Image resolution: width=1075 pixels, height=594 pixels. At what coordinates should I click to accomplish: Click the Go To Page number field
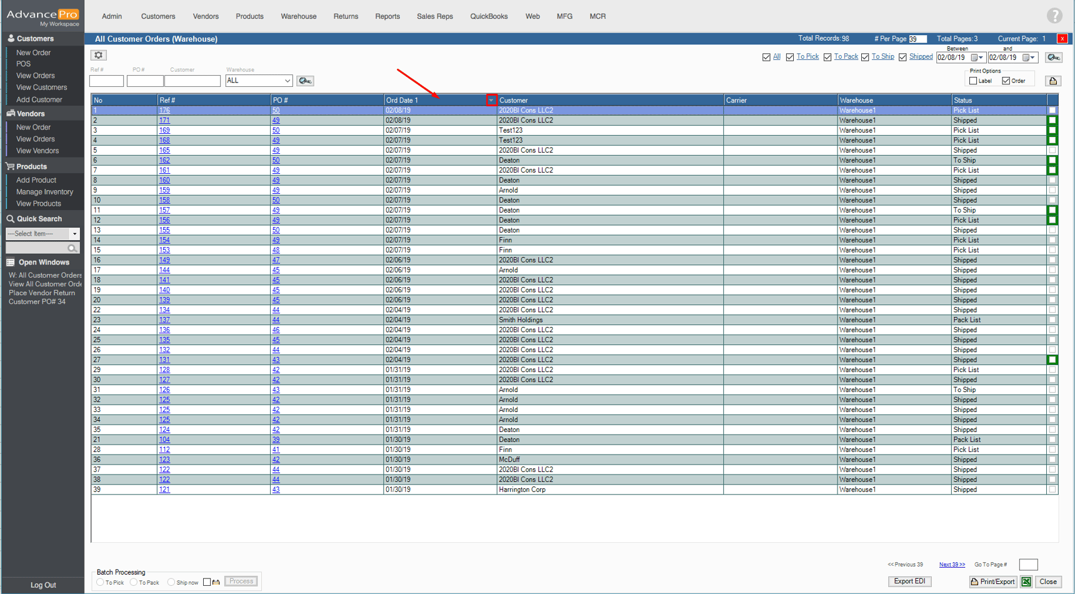point(1027,565)
